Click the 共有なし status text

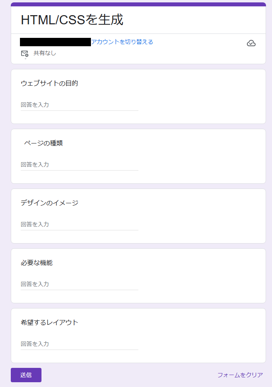point(45,53)
